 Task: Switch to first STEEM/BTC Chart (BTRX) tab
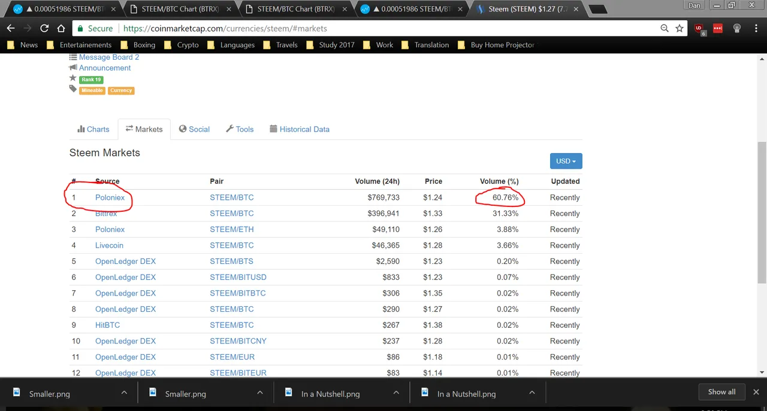[x=180, y=9]
